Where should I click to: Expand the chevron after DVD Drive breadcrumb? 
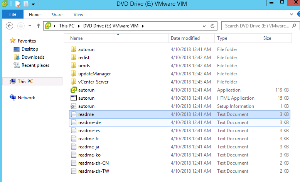[x=143, y=26]
